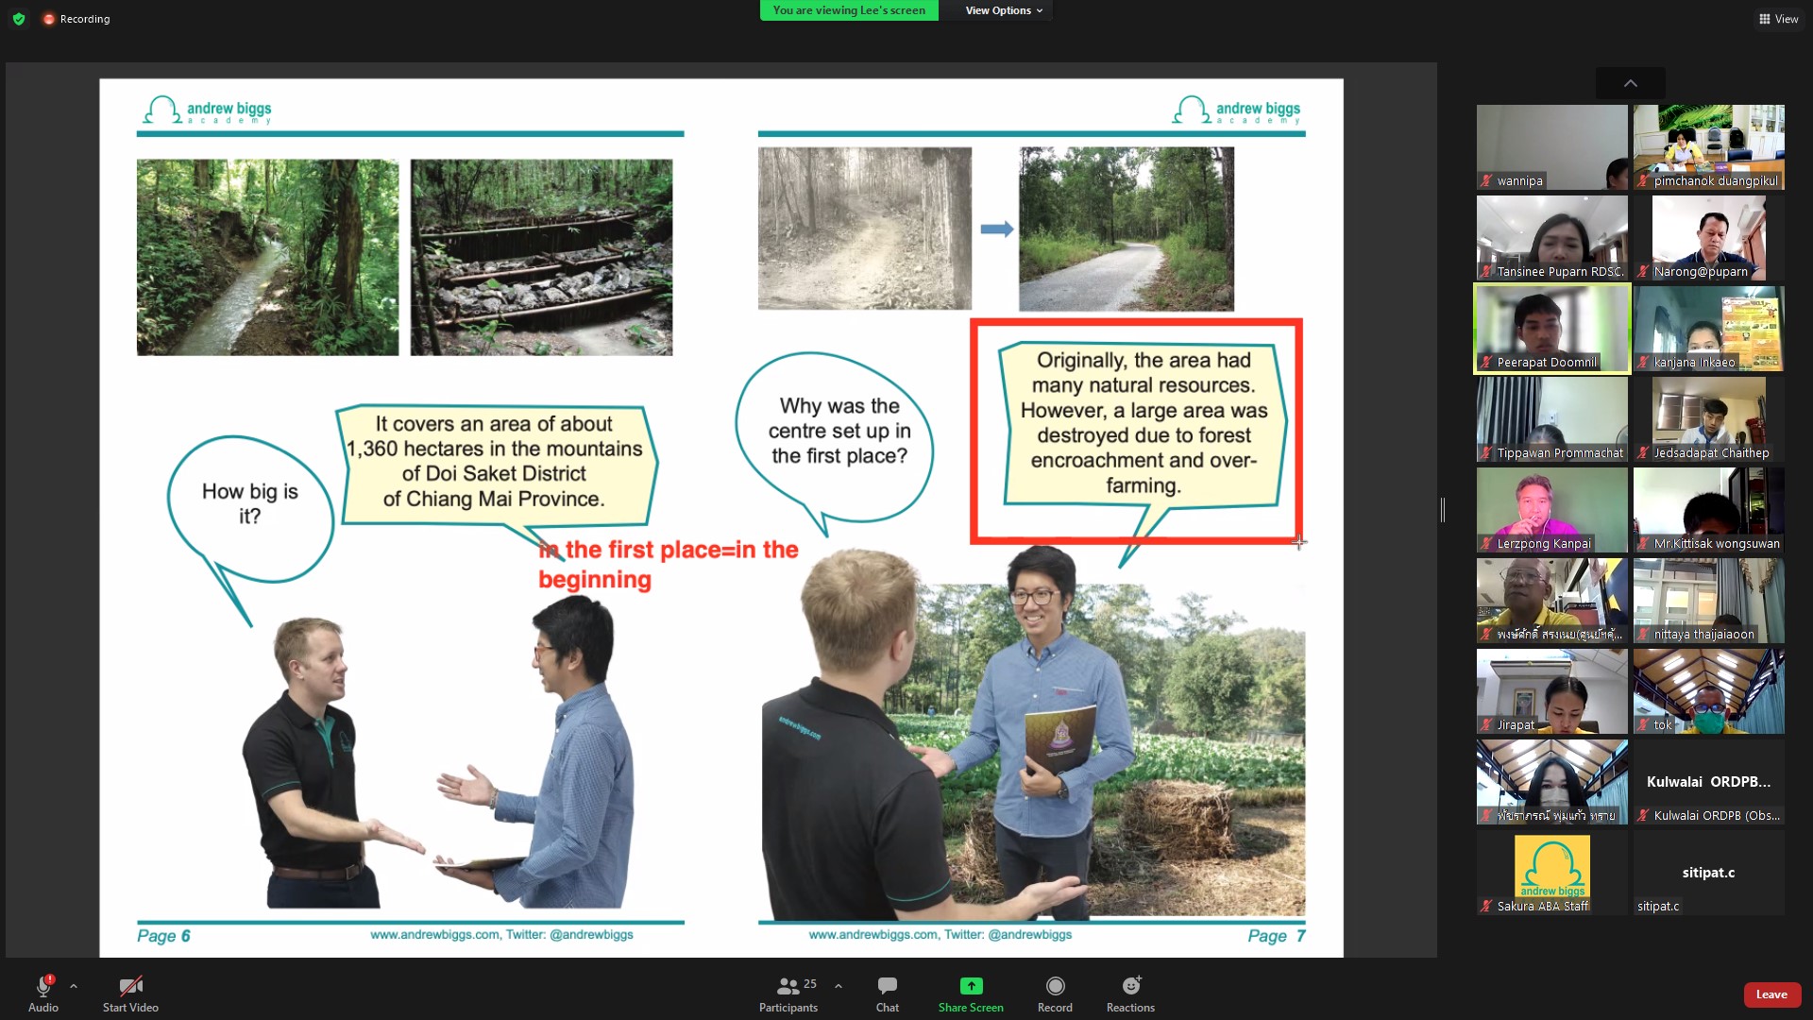Click the forest stream photo
The width and height of the screenshot is (1813, 1020).
[x=267, y=257]
